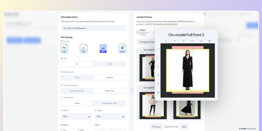Click the Sizing / Cropping label icon
This screenshot has width=262, height=131.
click(61, 85)
